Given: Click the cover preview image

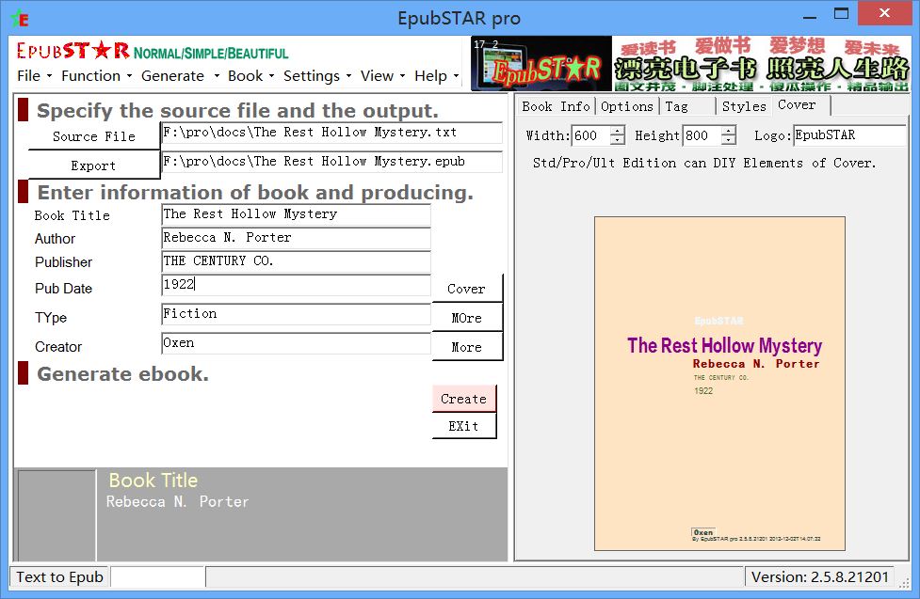Looking at the screenshot, I should (720, 384).
